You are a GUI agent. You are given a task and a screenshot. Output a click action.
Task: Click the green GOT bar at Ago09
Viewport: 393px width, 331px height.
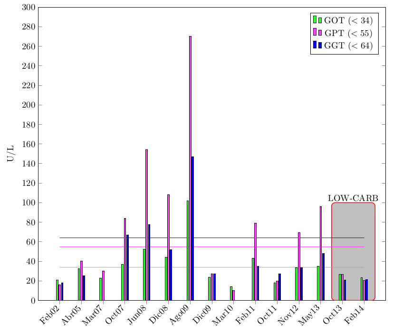tap(188, 250)
